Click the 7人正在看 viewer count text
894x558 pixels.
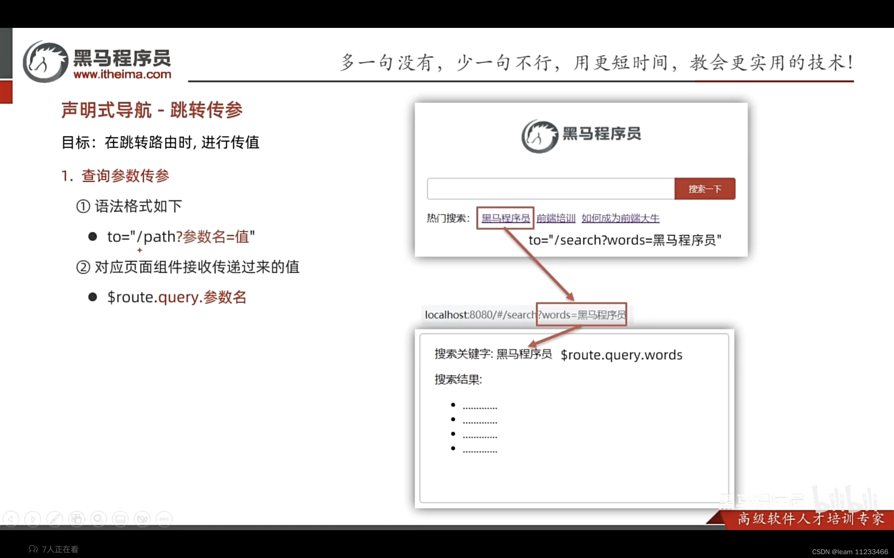(x=60, y=549)
